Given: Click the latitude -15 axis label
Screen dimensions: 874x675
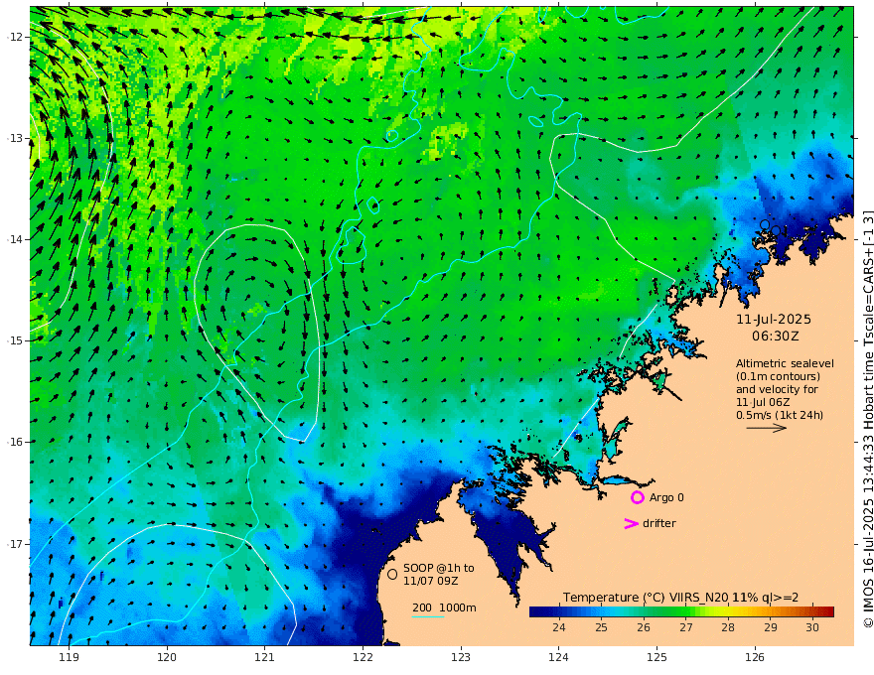Looking at the screenshot, I should (x=15, y=340).
